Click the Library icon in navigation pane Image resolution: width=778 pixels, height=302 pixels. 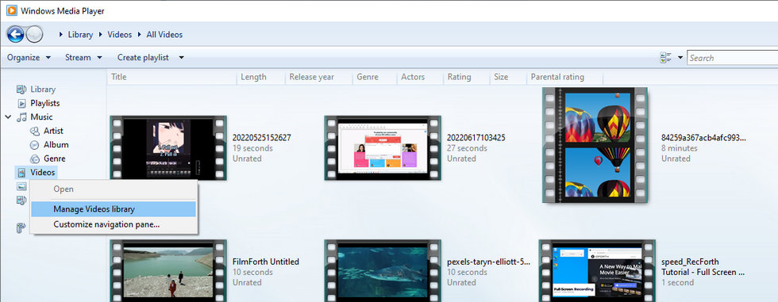[x=21, y=89]
